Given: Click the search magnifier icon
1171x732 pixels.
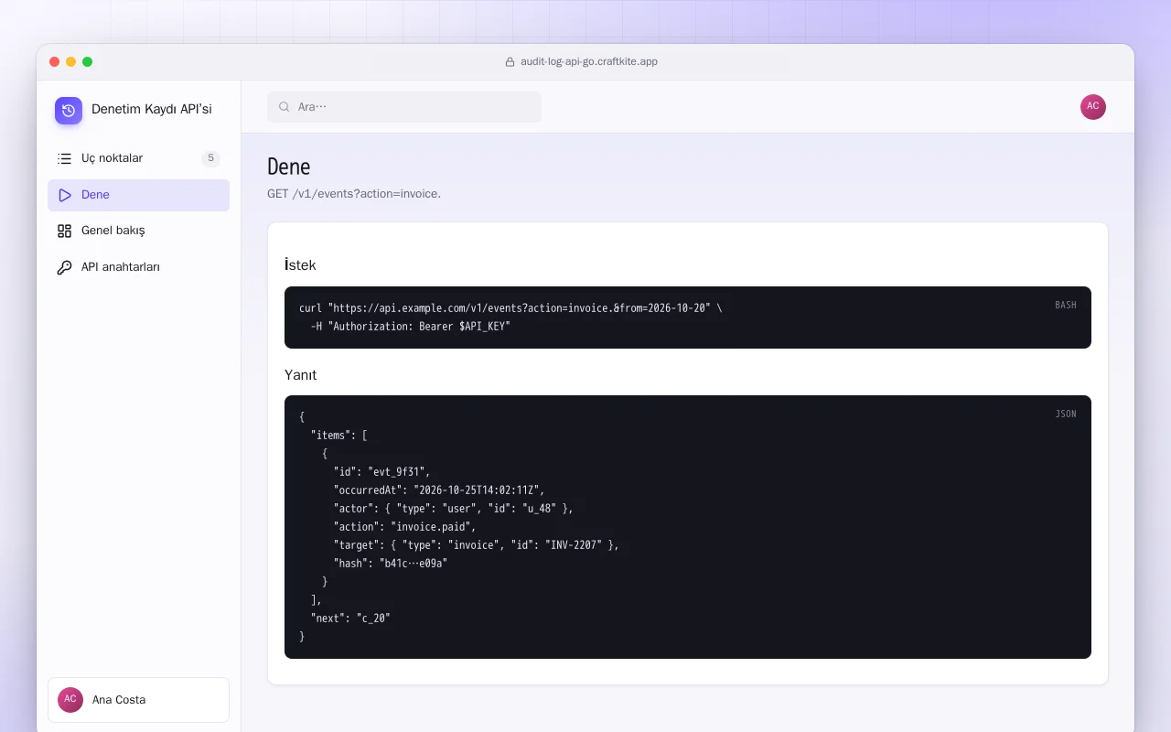Looking at the screenshot, I should [x=285, y=107].
